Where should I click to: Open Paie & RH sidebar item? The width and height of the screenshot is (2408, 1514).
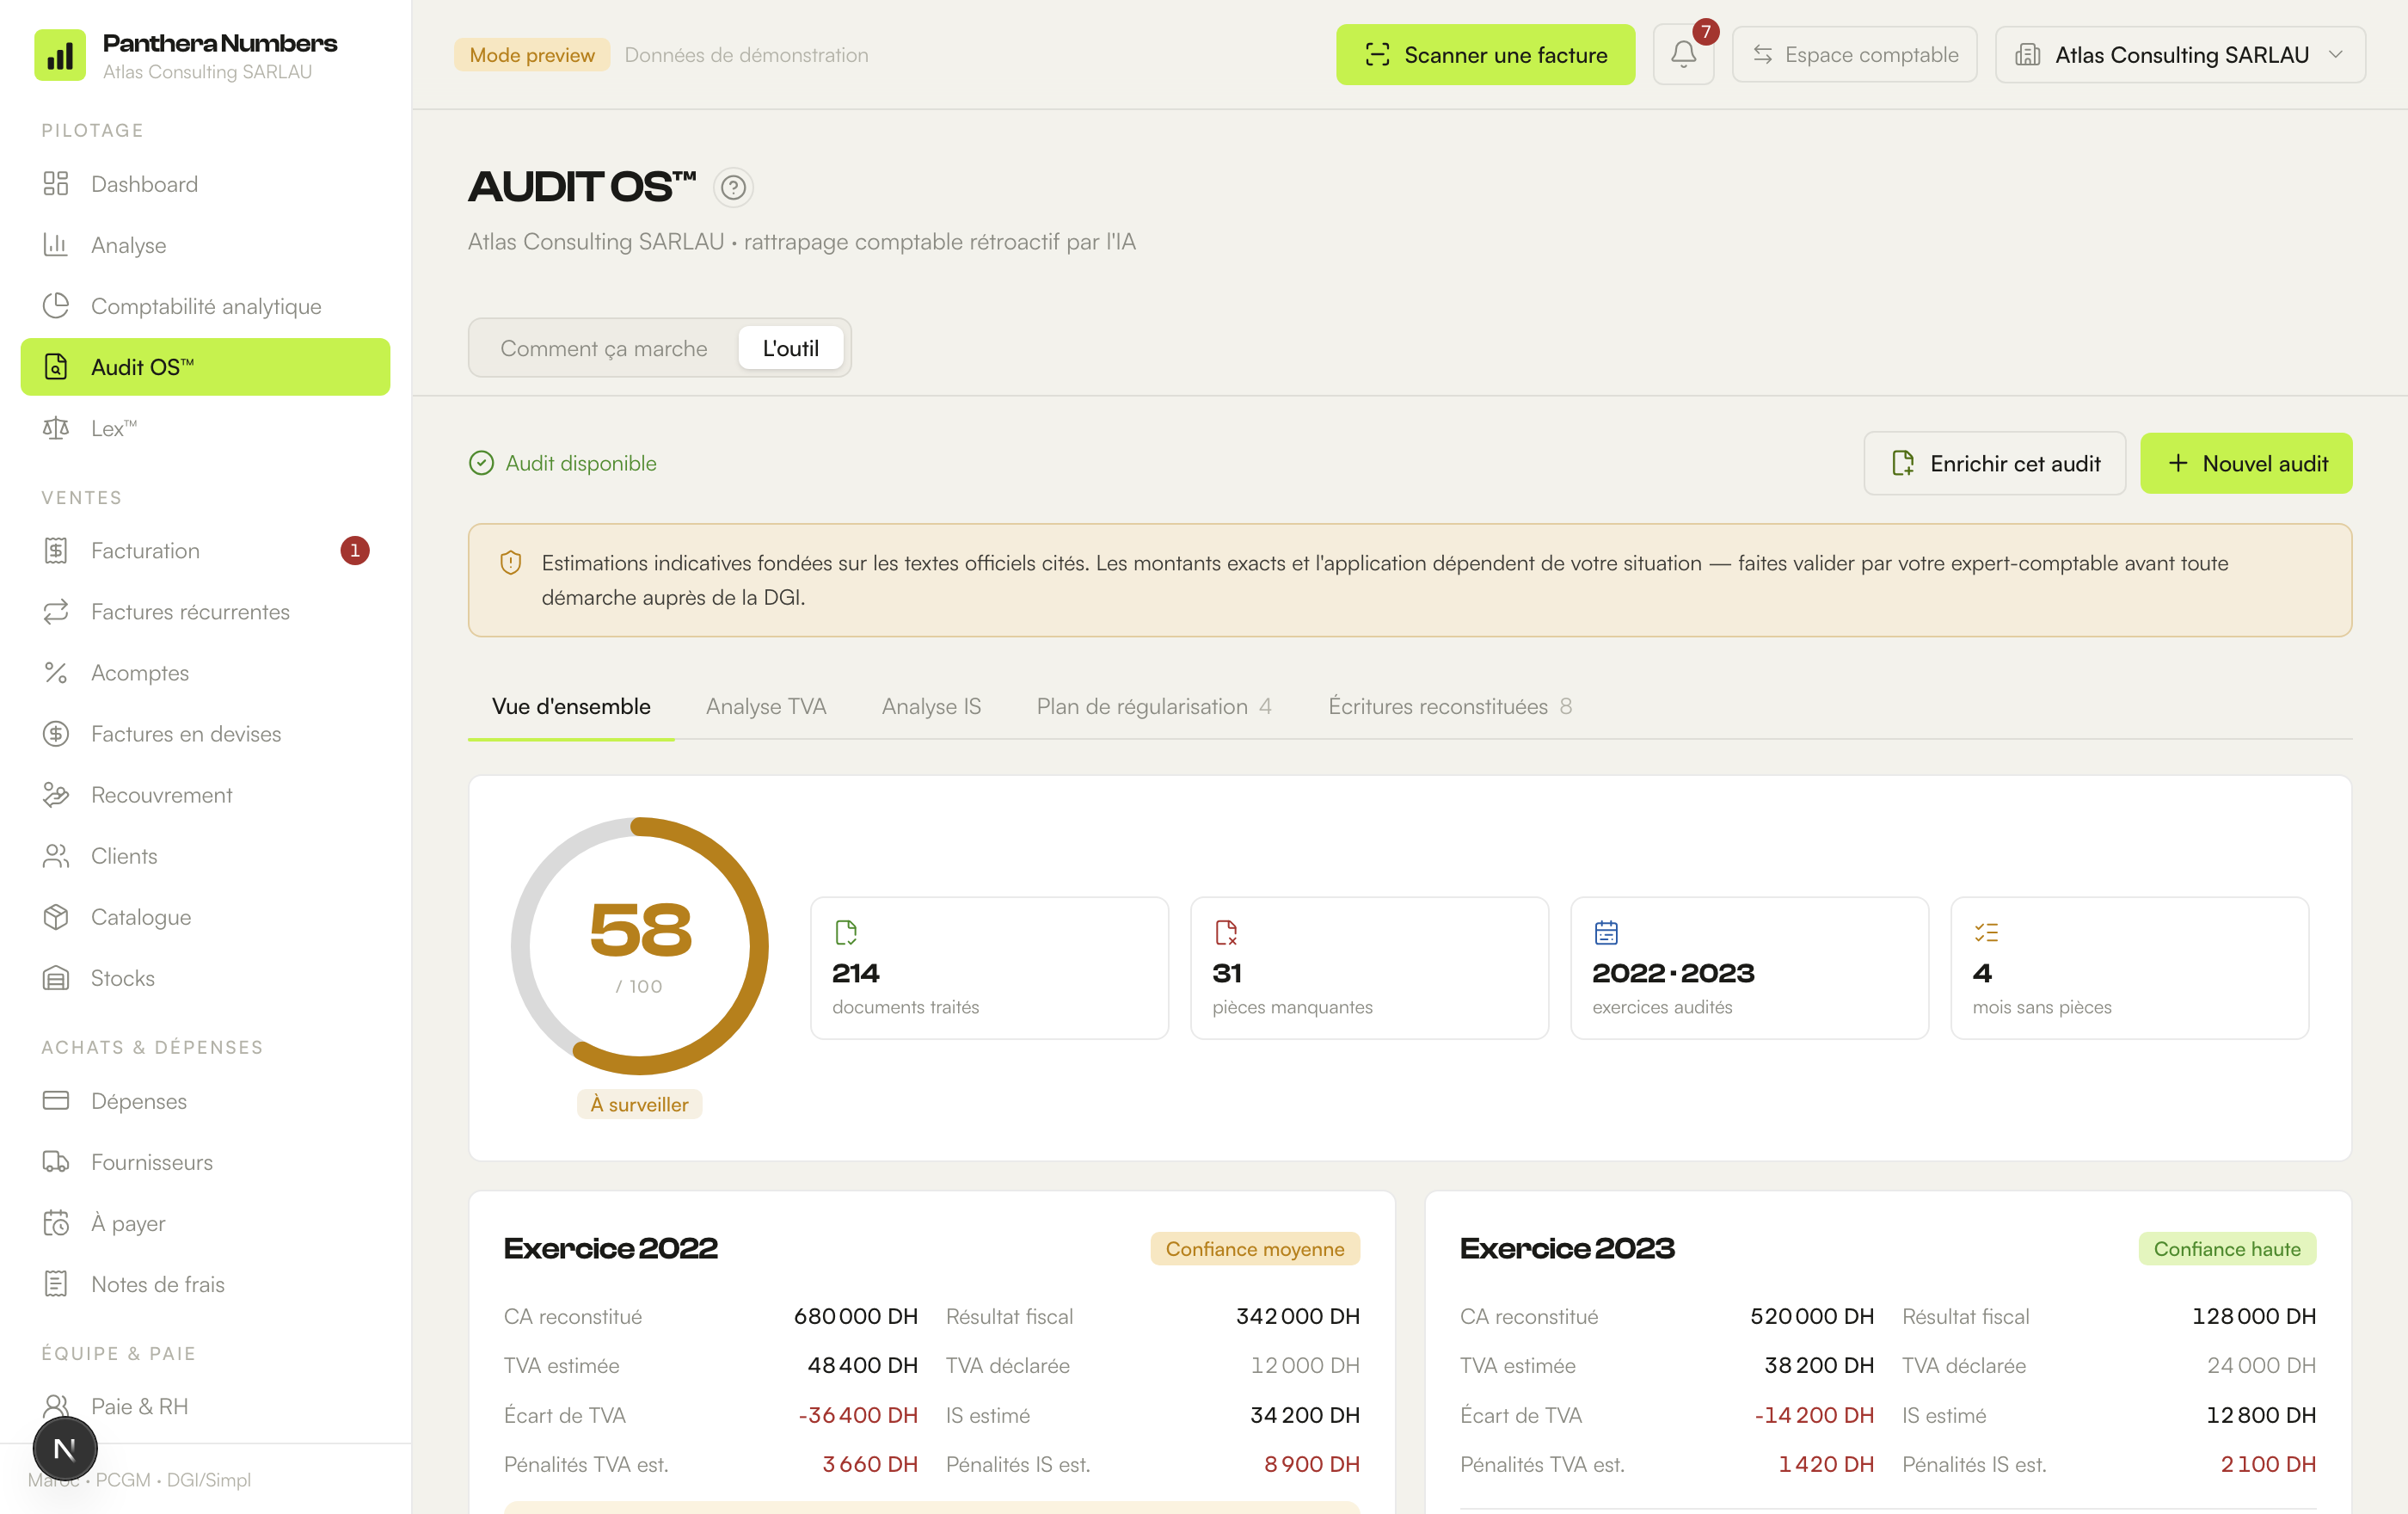[x=205, y=1406]
